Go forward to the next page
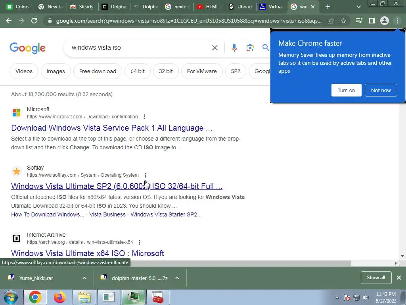Viewport: 406px width, 305px height. point(21,21)
